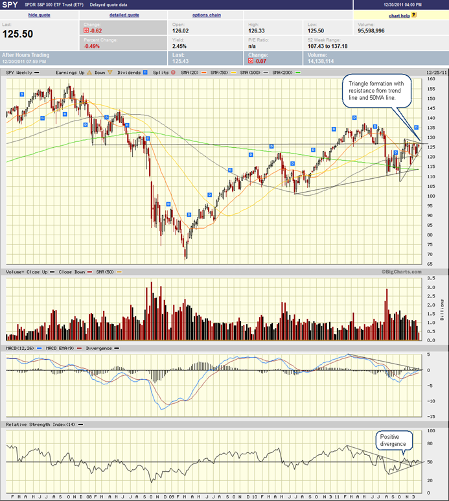Click the 'SPDR S&P 500 ETF Trust (ETF)' title

[54, 5]
